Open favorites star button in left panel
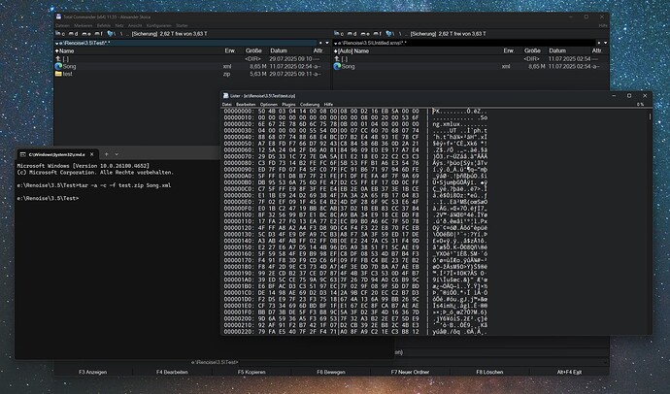The height and width of the screenshot is (394, 670). [320, 43]
